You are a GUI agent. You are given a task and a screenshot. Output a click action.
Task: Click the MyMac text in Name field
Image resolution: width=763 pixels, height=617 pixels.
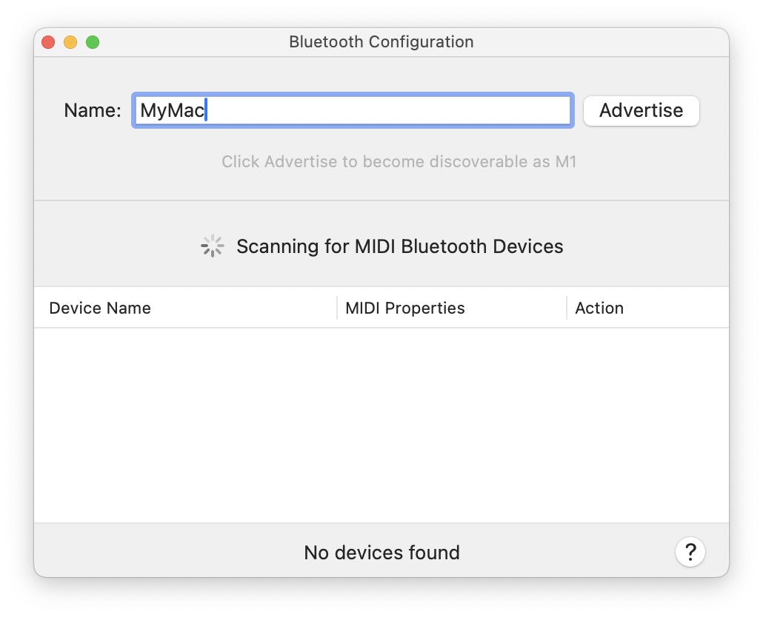pyautogui.click(x=172, y=111)
